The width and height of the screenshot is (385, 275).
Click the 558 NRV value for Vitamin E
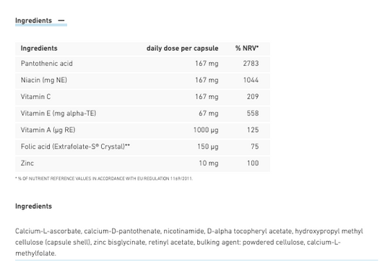(x=253, y=113)
